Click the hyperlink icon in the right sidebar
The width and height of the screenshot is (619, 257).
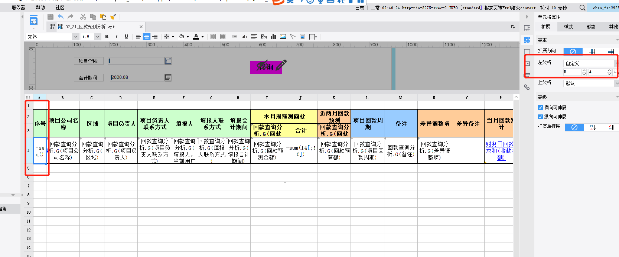click(527, 87)
